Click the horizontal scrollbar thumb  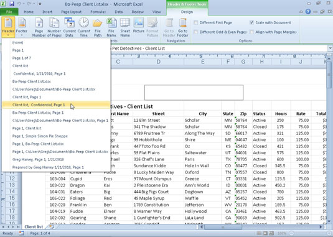click(223, 227)
